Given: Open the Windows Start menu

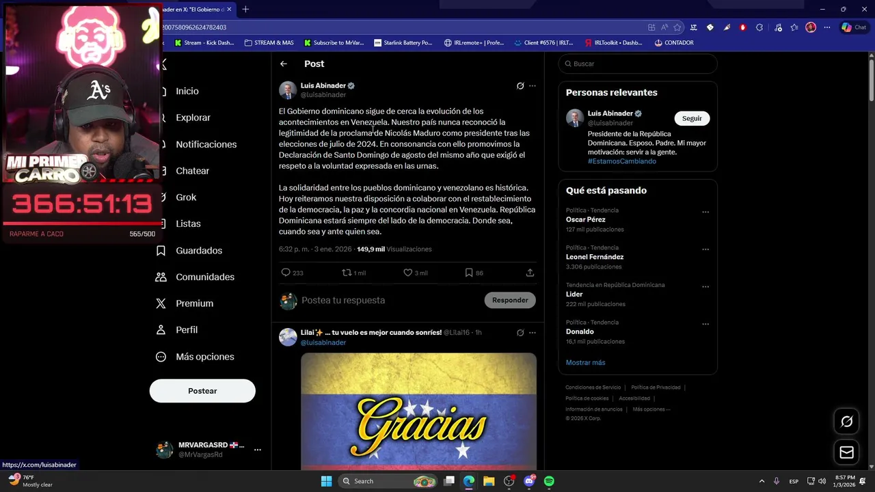Looking at the screenshot, I should [326, 481].
